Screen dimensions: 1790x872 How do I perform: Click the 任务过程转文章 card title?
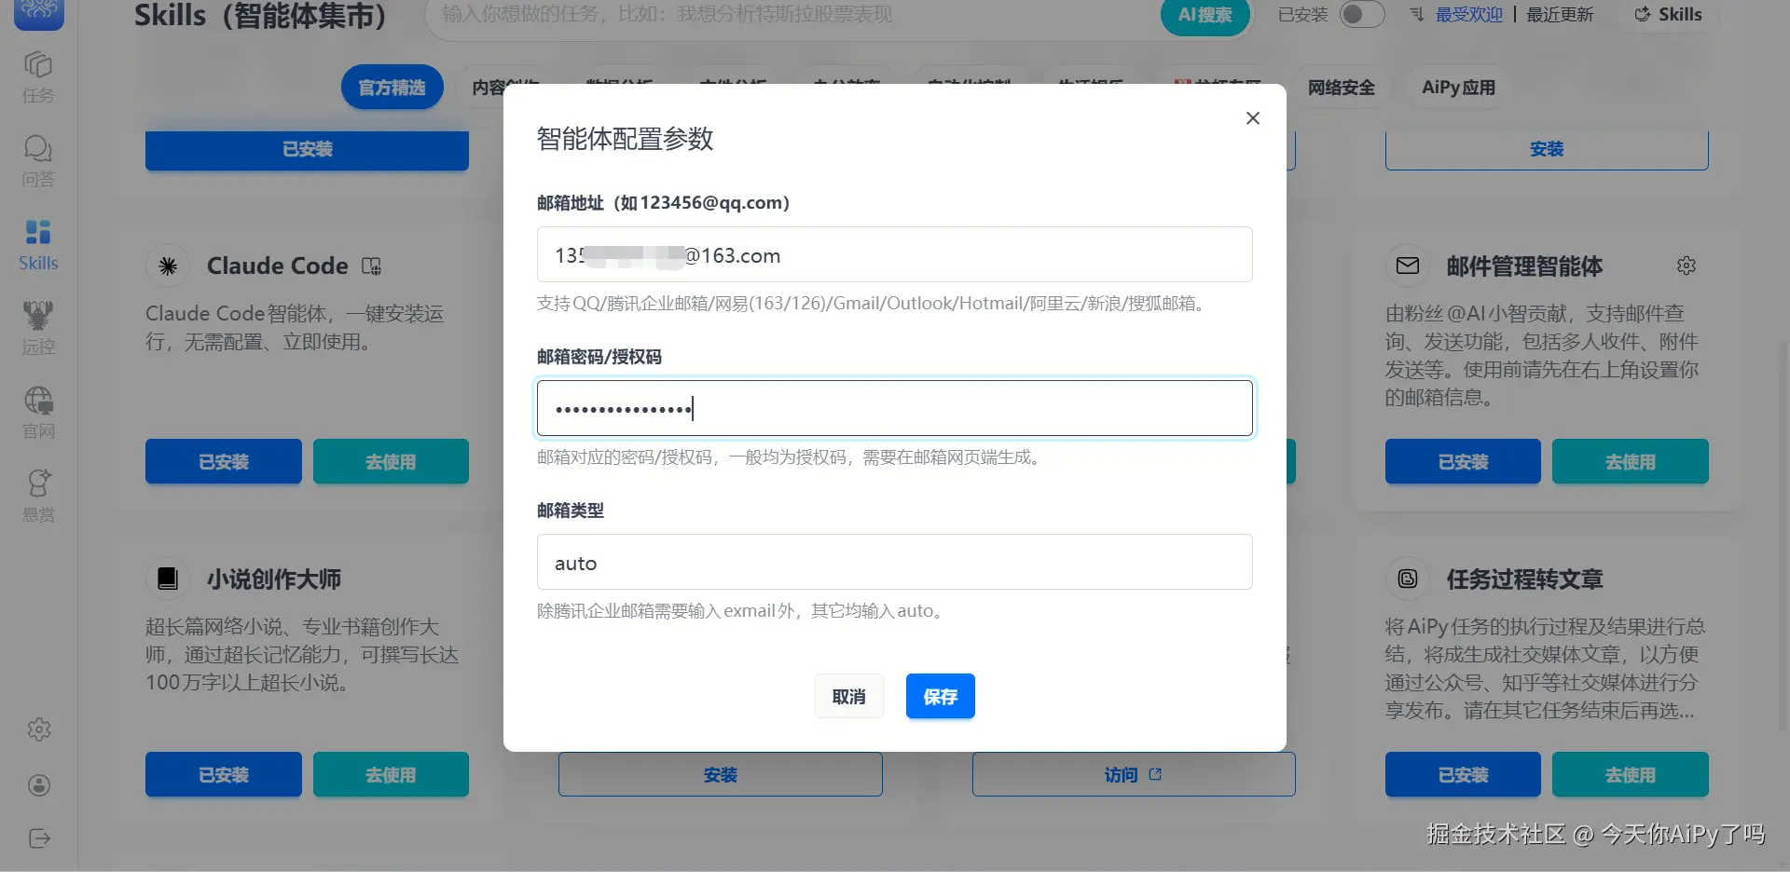pos(1524,579)
